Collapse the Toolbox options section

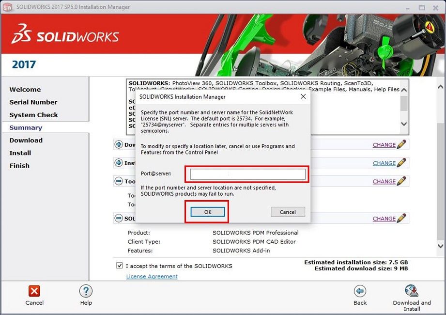coord(119,181)
